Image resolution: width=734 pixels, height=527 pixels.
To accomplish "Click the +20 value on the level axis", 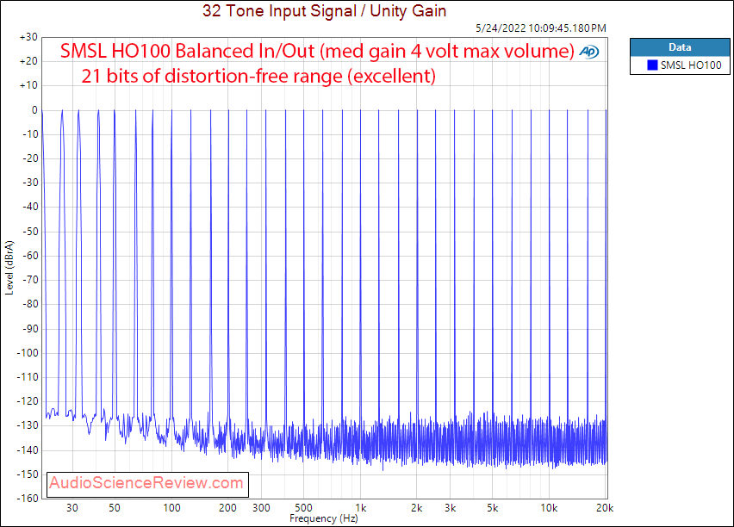I will click(x=28, y=61).
